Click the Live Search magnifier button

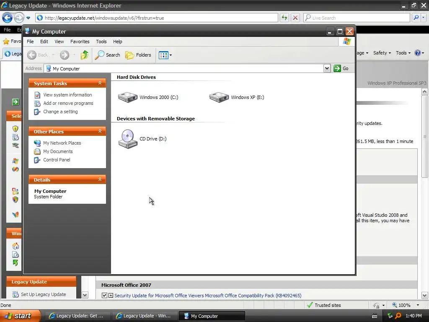(416, 18)
